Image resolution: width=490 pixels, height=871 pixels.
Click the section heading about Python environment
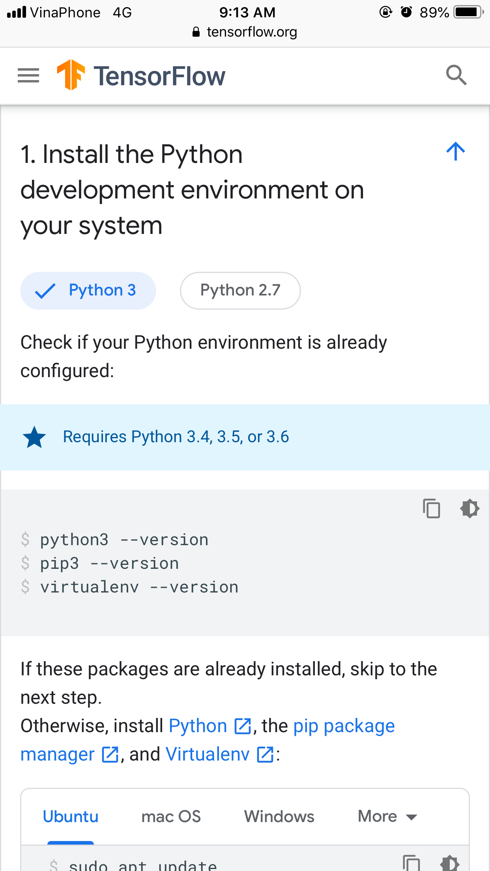pos(192,189)
